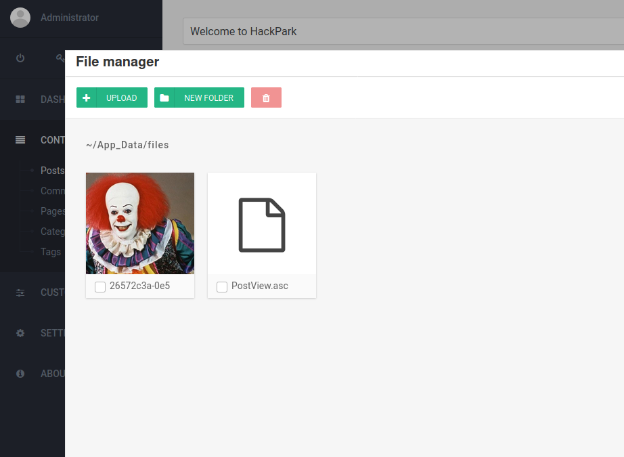
Task: Click the Administrator avatar icon
Action: click(20, 18)
